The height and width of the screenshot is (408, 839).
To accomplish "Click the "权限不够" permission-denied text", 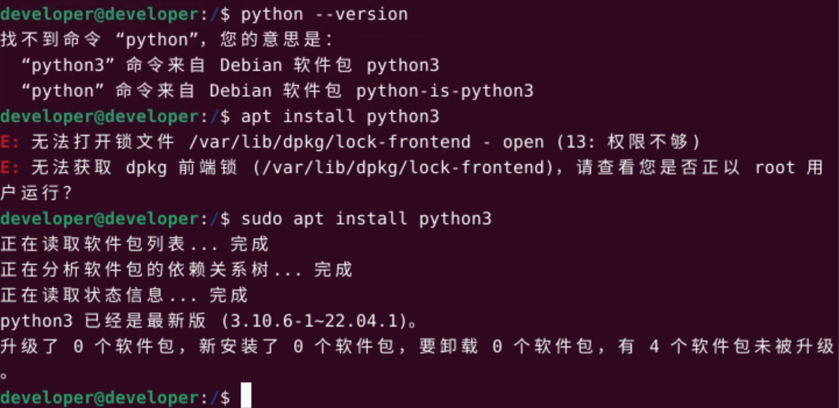I will click(x=648, y=142).
